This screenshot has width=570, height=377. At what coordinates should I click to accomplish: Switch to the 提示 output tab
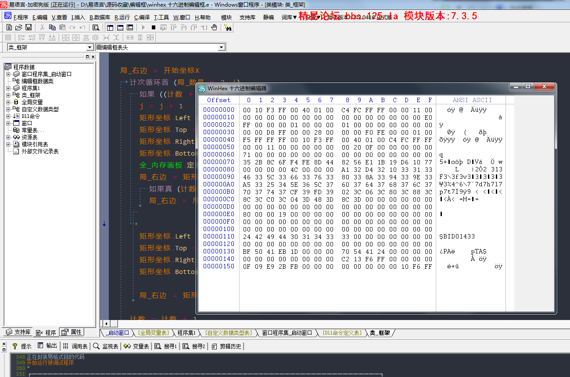22,346
